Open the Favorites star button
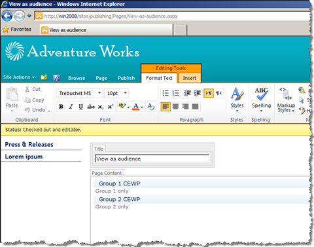Image resolution: width=314 pixels, height=247 pixels. point(17,29)
